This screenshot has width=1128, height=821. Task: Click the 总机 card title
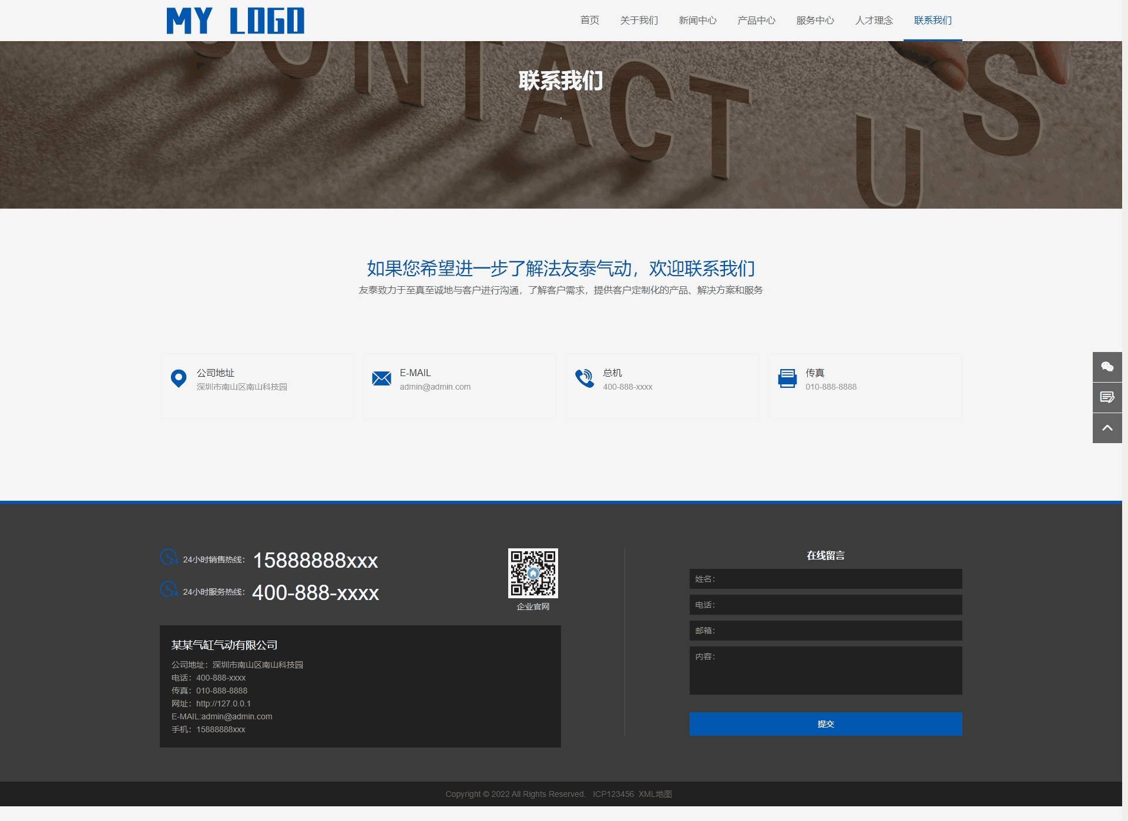point(612,373)
